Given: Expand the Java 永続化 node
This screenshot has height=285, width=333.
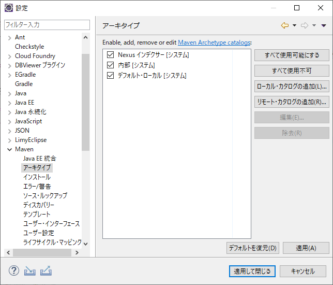Looking at the screenshot, I should [x=9, y=112].
